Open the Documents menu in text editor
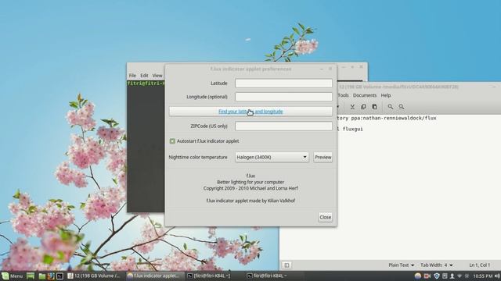 (x=365, y=95)
